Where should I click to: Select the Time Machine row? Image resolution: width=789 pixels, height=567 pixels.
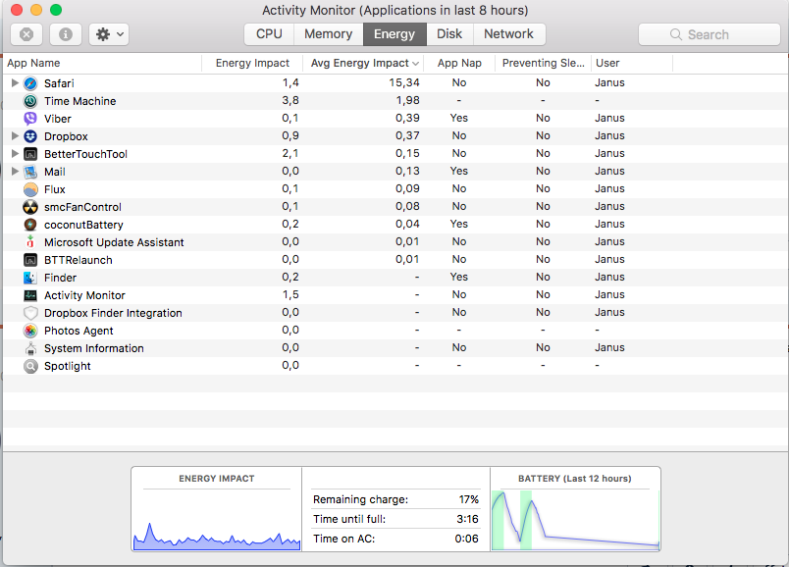point(395,101)
